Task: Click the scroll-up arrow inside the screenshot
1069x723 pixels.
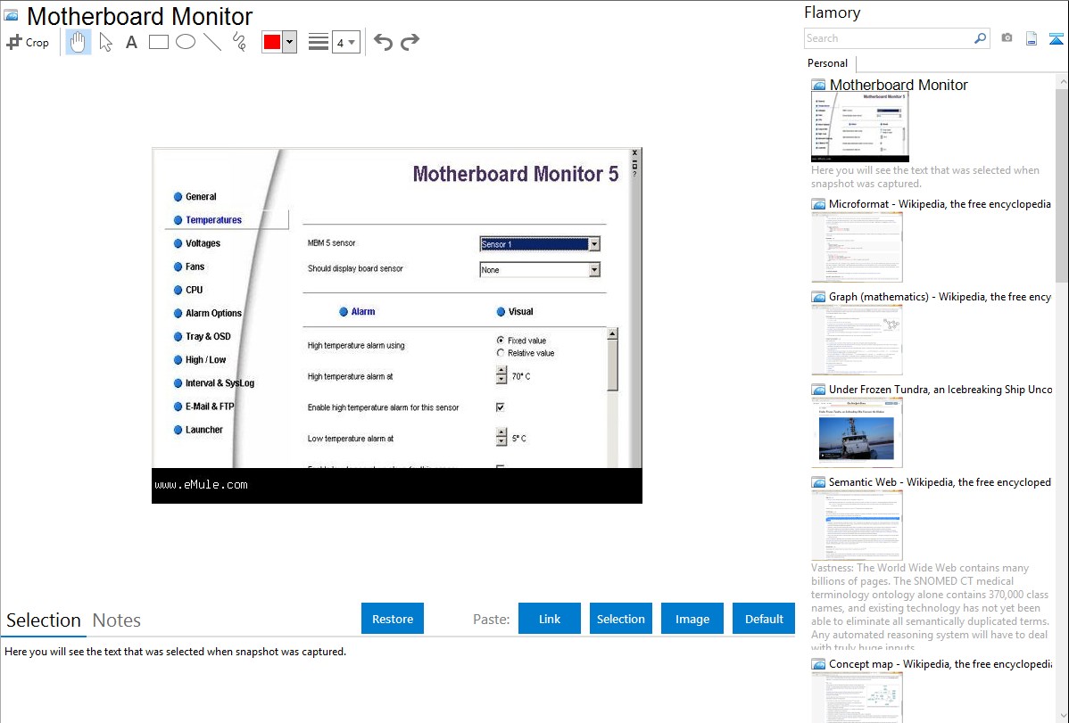Action: (x=612, y=333)
